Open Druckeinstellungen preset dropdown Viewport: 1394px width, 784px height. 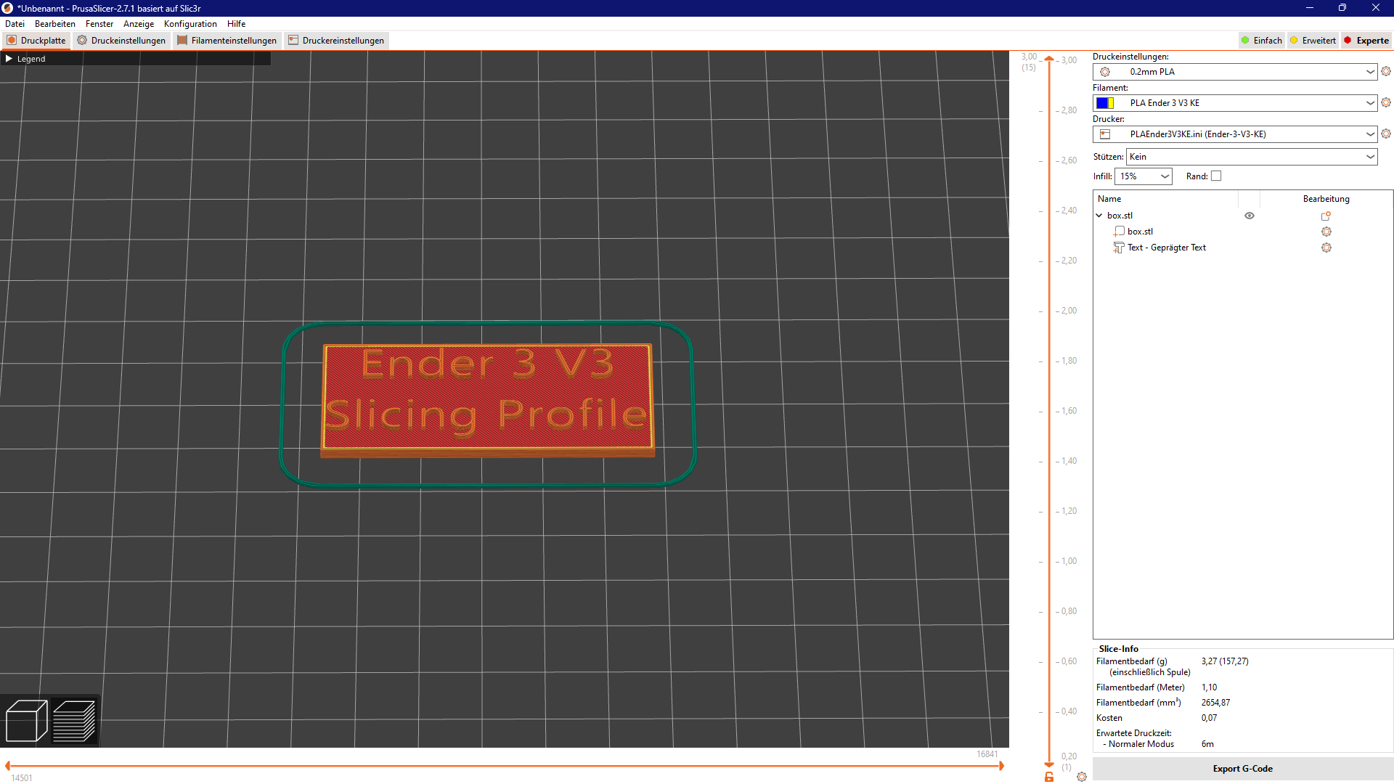(x=1235, y=72)
